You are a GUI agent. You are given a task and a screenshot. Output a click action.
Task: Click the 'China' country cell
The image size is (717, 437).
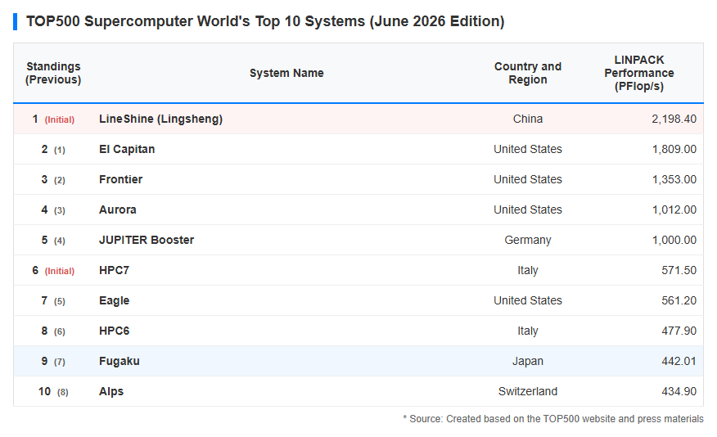tap(528, 119)
